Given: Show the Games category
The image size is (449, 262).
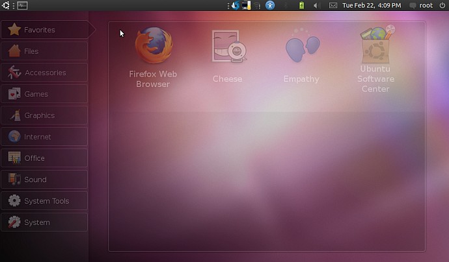Looking at the screenshot, I should click(45, 94).
